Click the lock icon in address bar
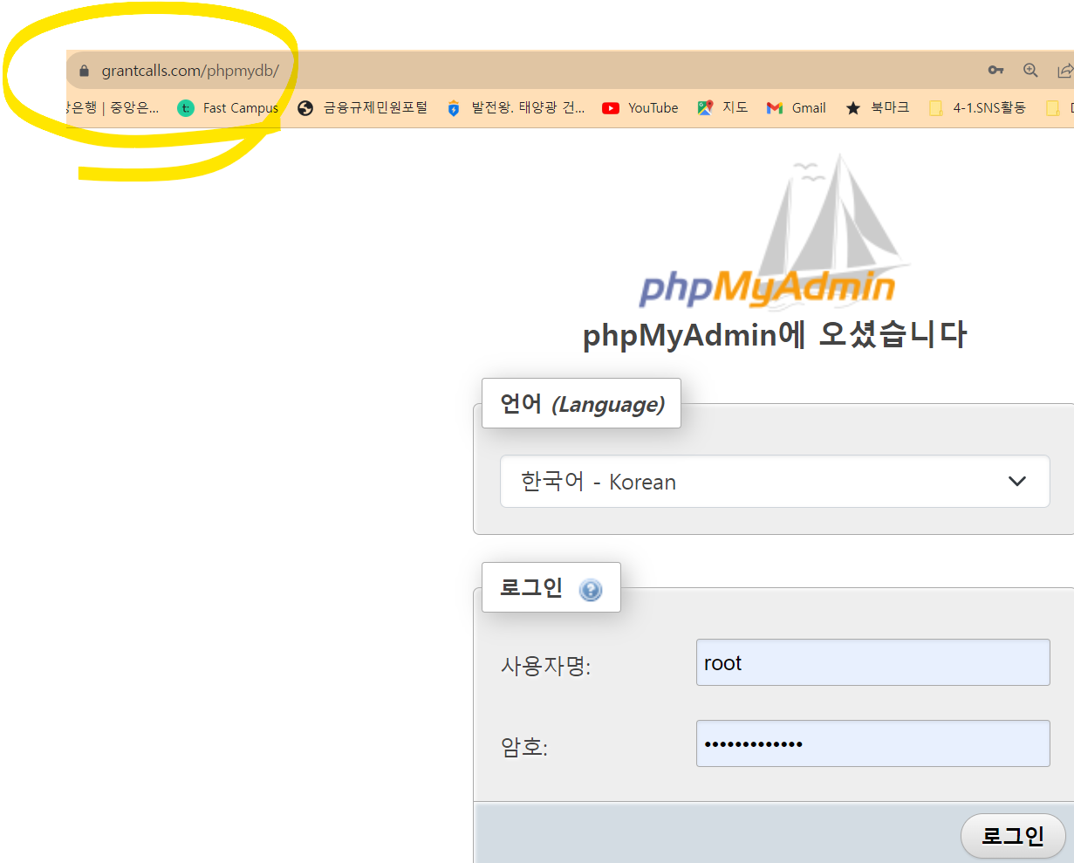1074x863 pixels. 84,71
